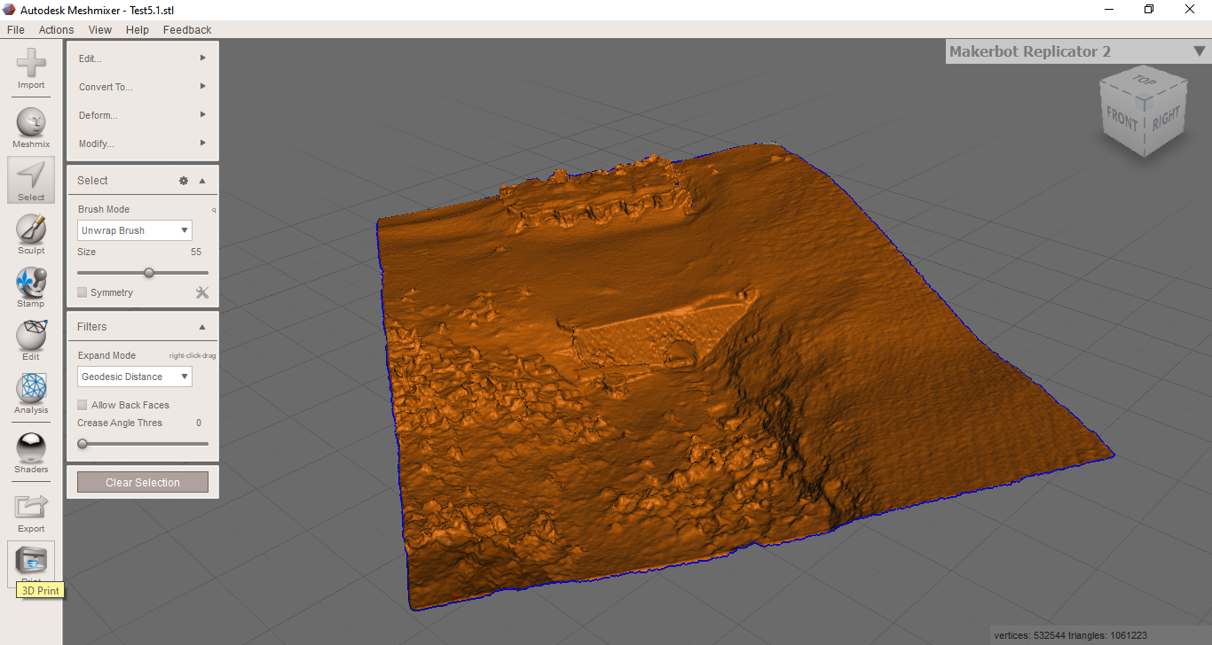Open the Sculpt tool
This screenshot has height=645, width=1212.
31,235
